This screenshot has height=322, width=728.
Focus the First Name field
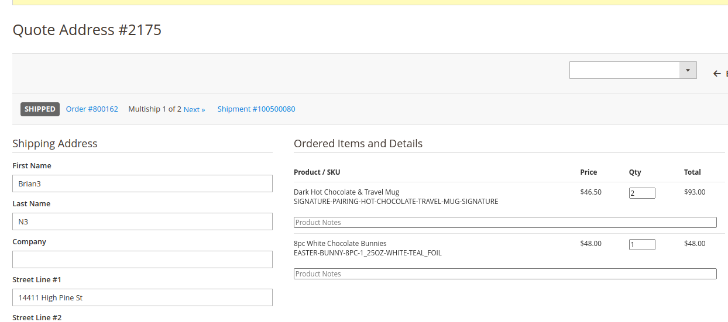pyautogui.click(x=142, y=183)
